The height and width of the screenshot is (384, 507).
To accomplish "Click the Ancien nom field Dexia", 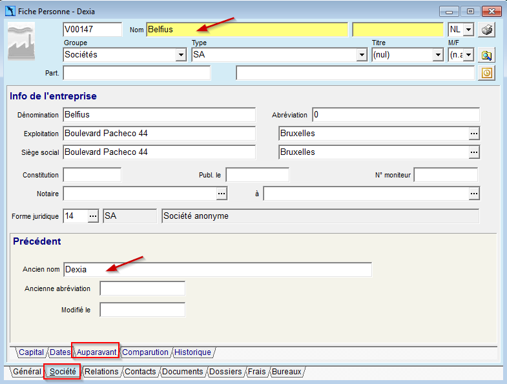I will pyautogui.click(x=218, y=270).
